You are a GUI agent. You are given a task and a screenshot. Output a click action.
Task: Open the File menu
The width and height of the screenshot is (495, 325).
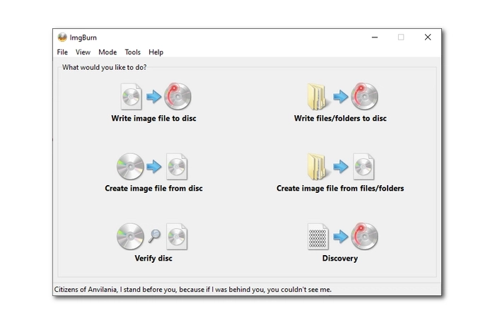tap(62, 52)
